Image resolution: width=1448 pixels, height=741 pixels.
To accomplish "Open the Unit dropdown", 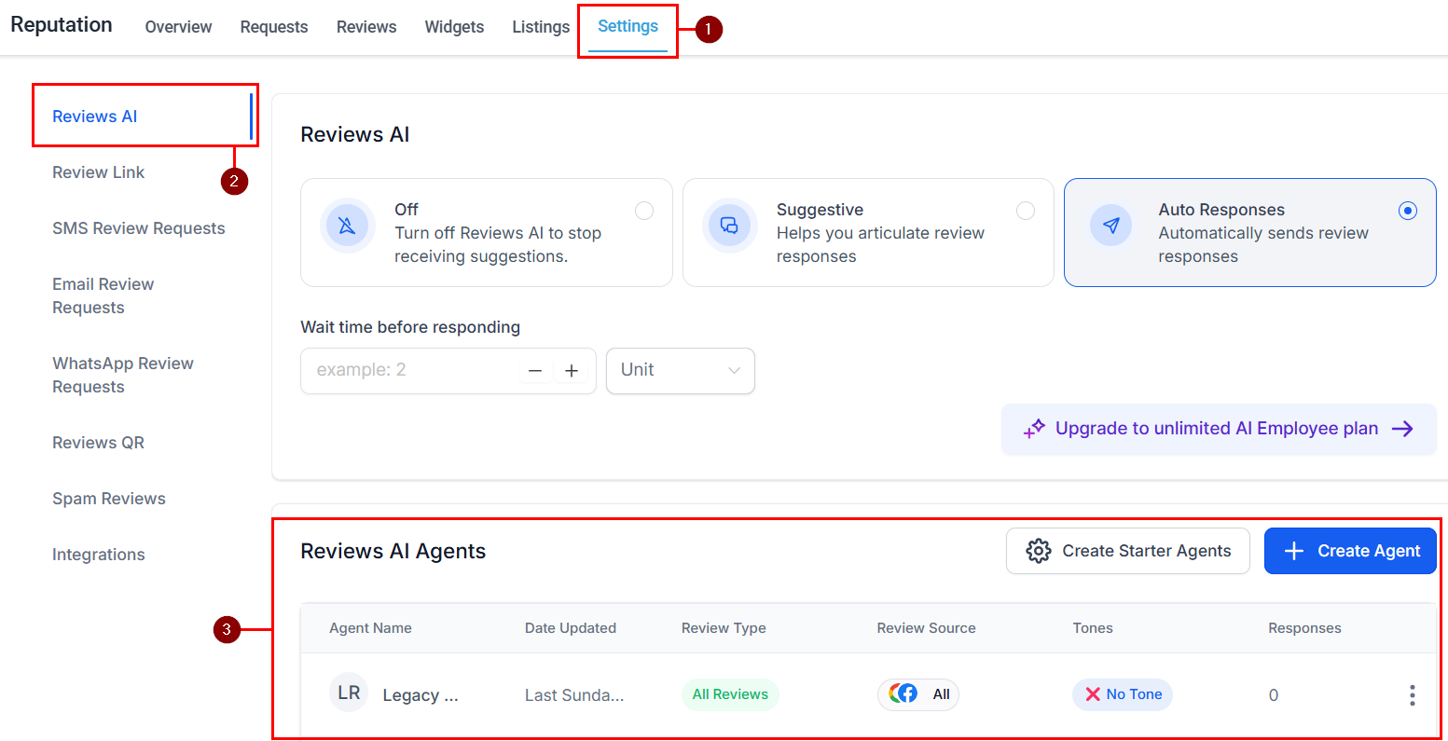I will pos(680,370).
